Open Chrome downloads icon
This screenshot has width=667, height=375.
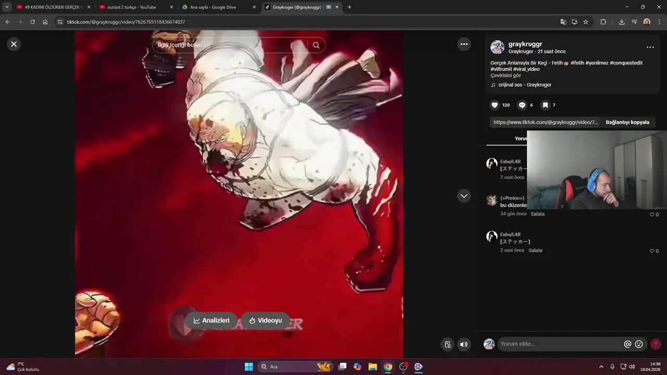622,22
